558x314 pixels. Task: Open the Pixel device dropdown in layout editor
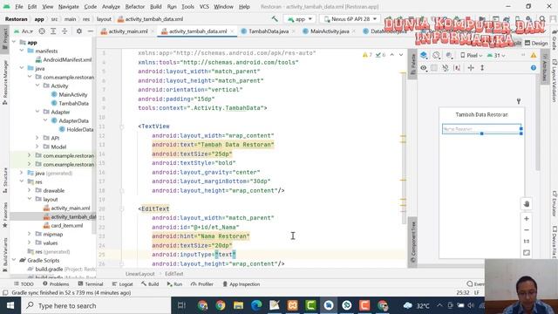click(471, 55)
